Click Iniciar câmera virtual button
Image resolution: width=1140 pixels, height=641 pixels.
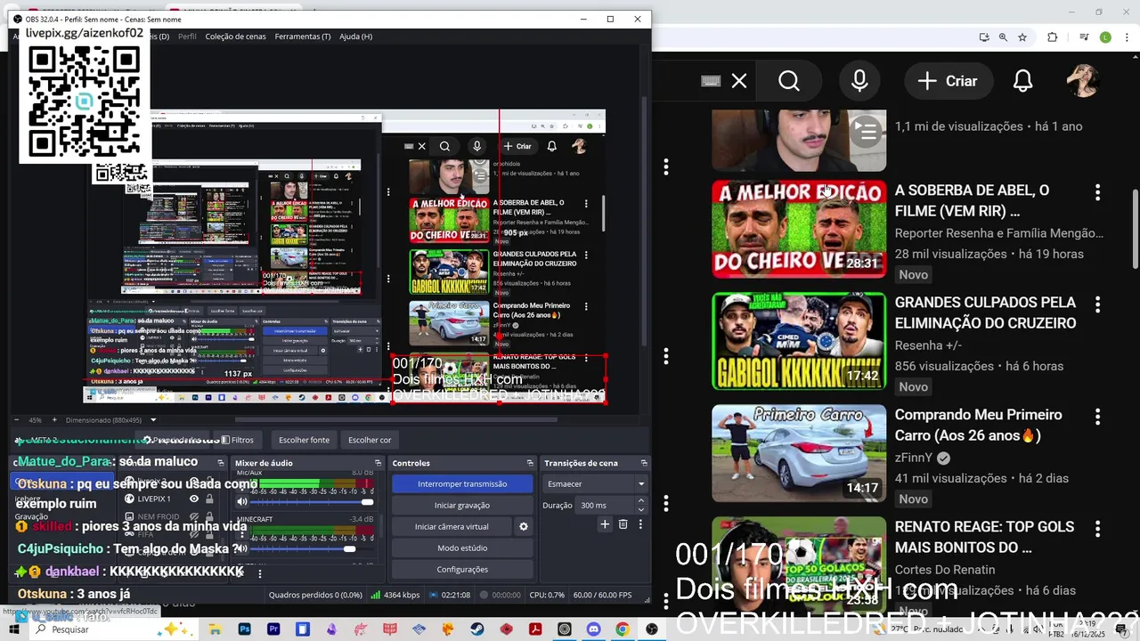(452, 526)
